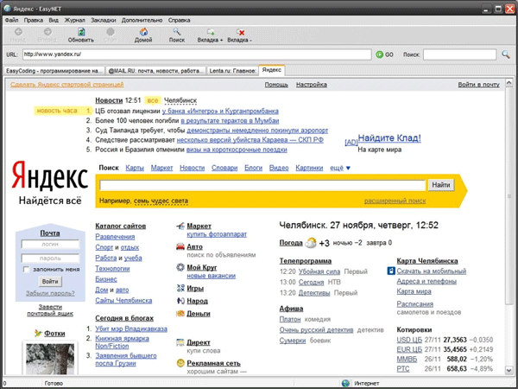Click the Forward navigation arrow icon
Screen dimensions: 518x389
tap(47, 32)
